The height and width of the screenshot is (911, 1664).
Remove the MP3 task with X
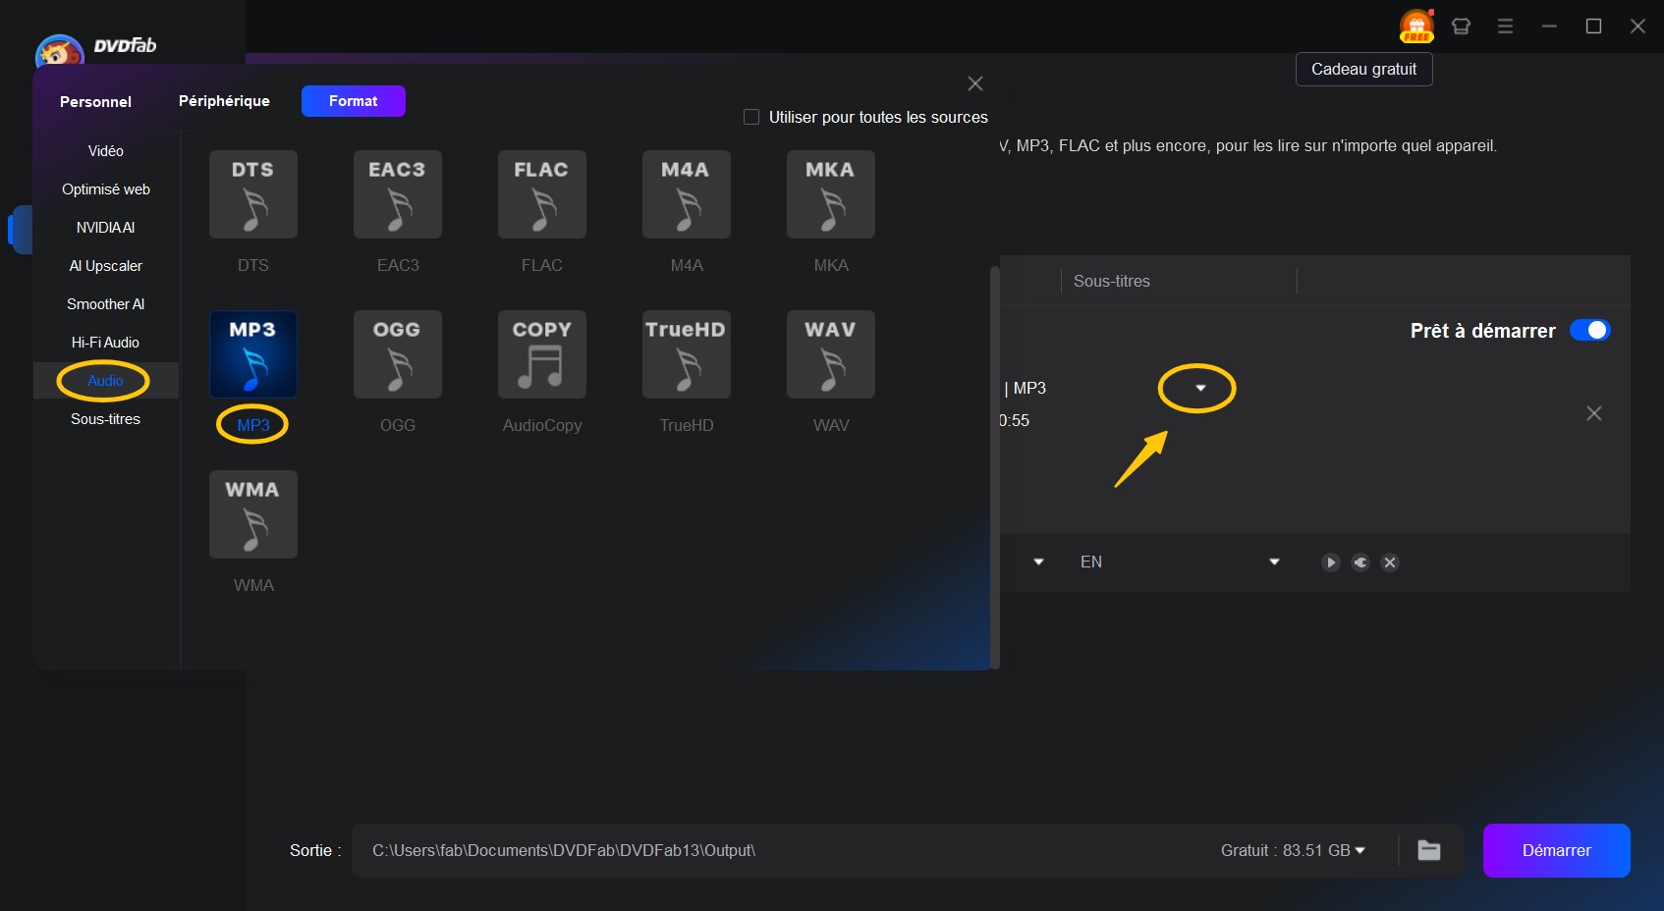pyautogui.click(x=1594, y=413)
